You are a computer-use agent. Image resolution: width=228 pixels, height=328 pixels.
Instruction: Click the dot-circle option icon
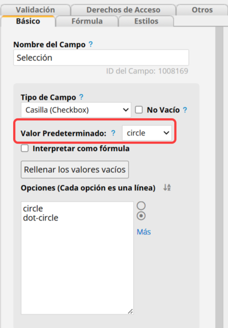(141, 216)
